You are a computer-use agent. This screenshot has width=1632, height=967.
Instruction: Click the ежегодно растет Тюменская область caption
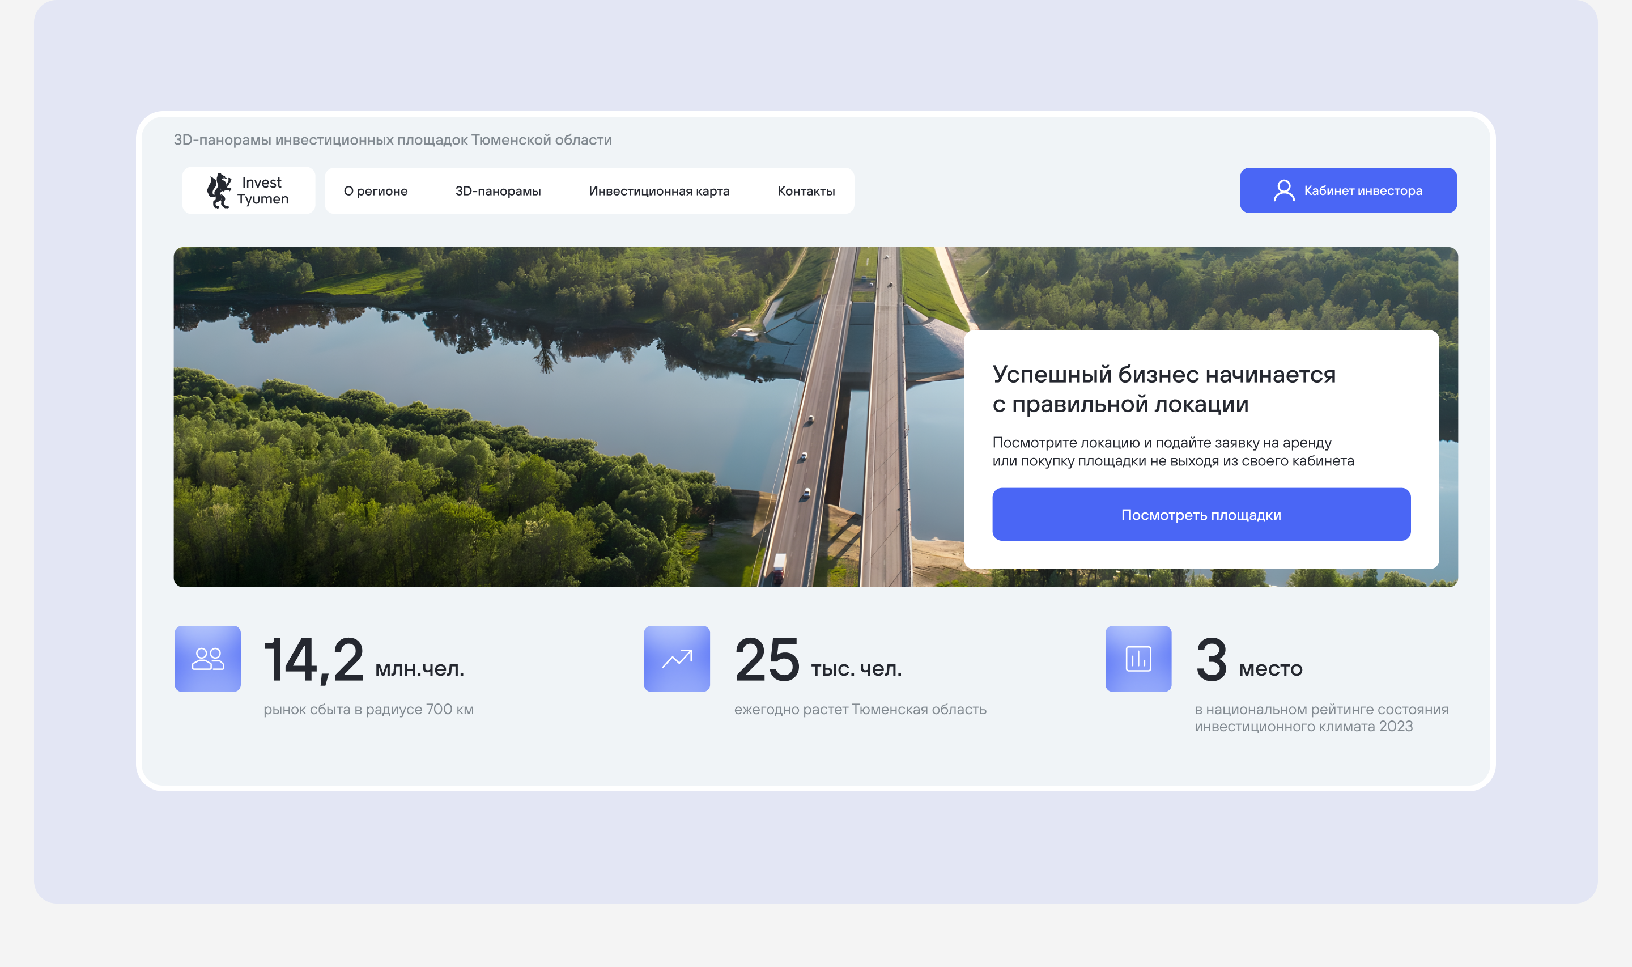point(860,709)
